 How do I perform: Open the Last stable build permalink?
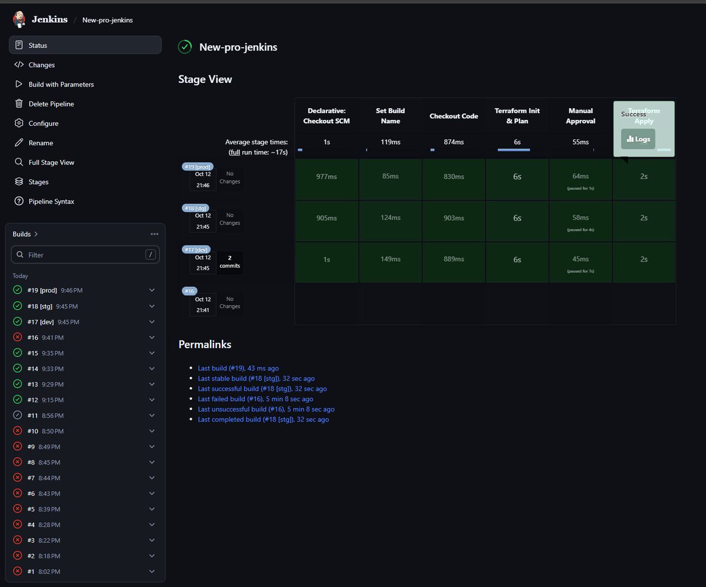point(256,379)
